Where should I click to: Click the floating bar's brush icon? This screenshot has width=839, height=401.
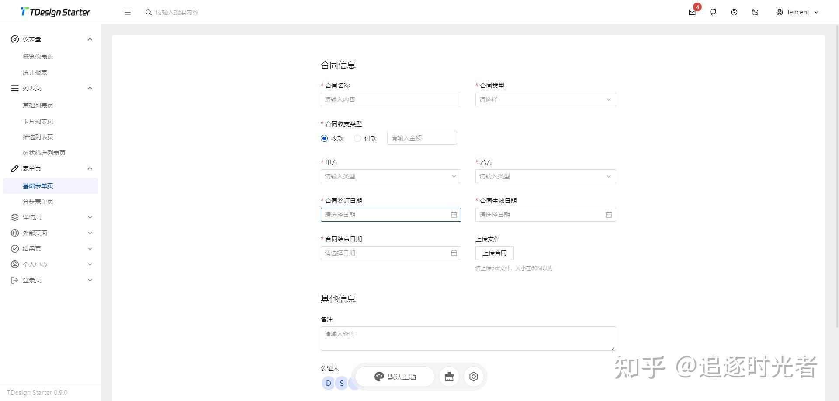tap(449, 377)
